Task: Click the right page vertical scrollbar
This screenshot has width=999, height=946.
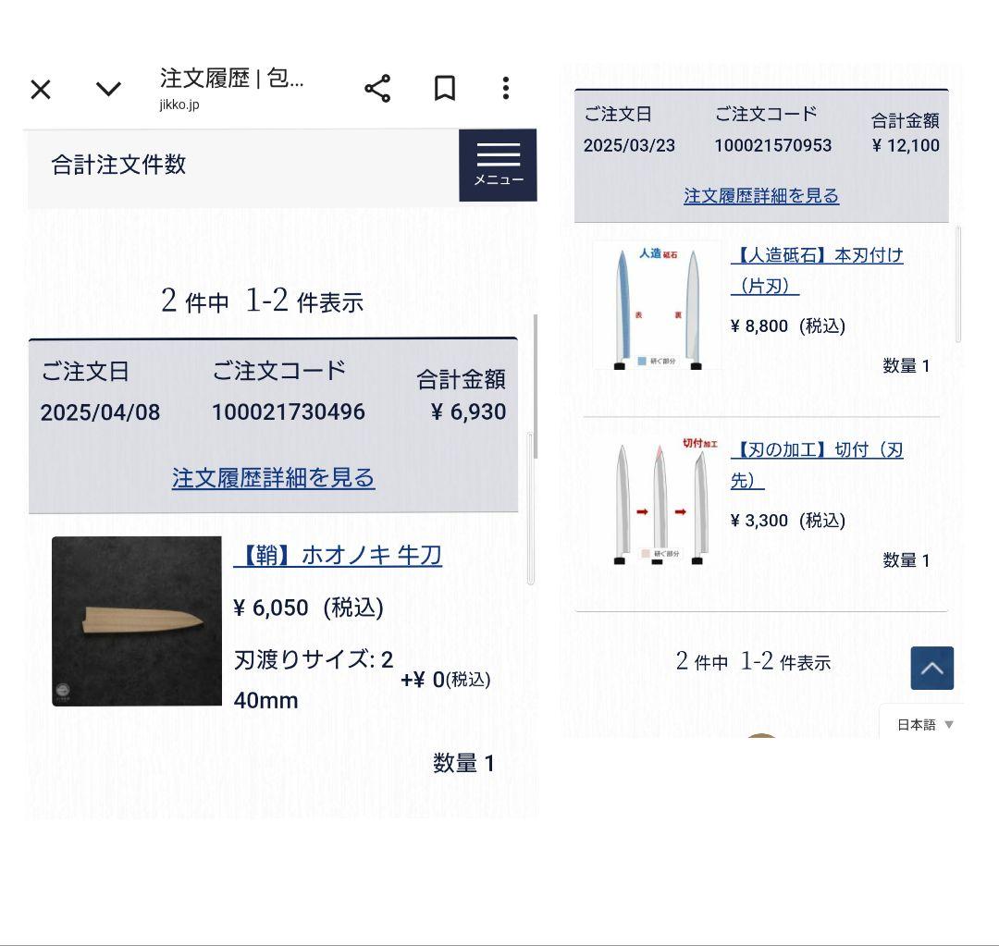Action: point(958,284)
